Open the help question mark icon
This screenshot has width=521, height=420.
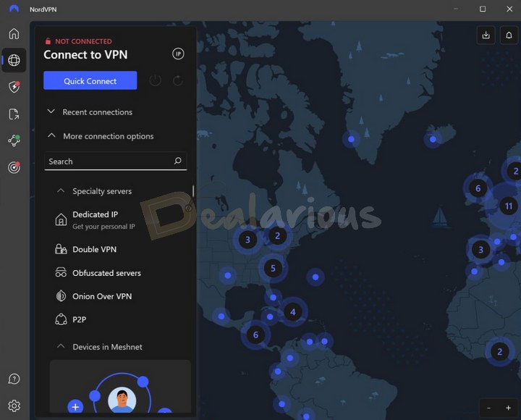pyautogui.click(x=14, y=379)
